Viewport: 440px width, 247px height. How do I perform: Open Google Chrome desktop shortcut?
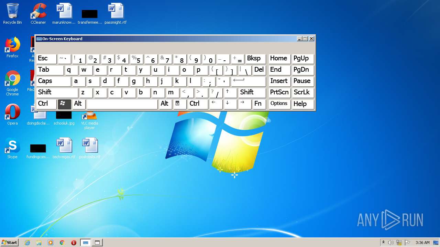click(12, 83)
